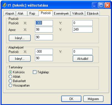
Task: Maximize the turtle settings dialog
Action: coord(101,5)
